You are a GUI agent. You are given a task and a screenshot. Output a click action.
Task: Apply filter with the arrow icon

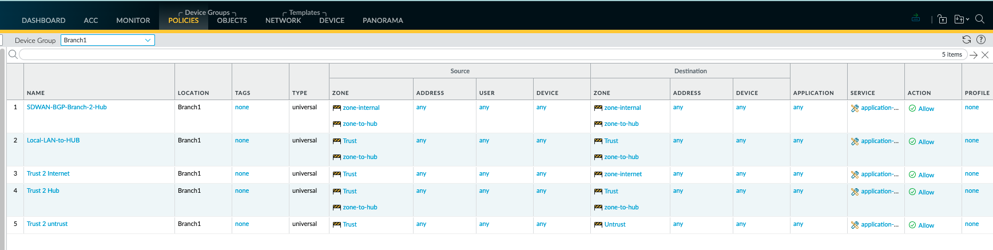pyautogui.click(x=974, y=55)
